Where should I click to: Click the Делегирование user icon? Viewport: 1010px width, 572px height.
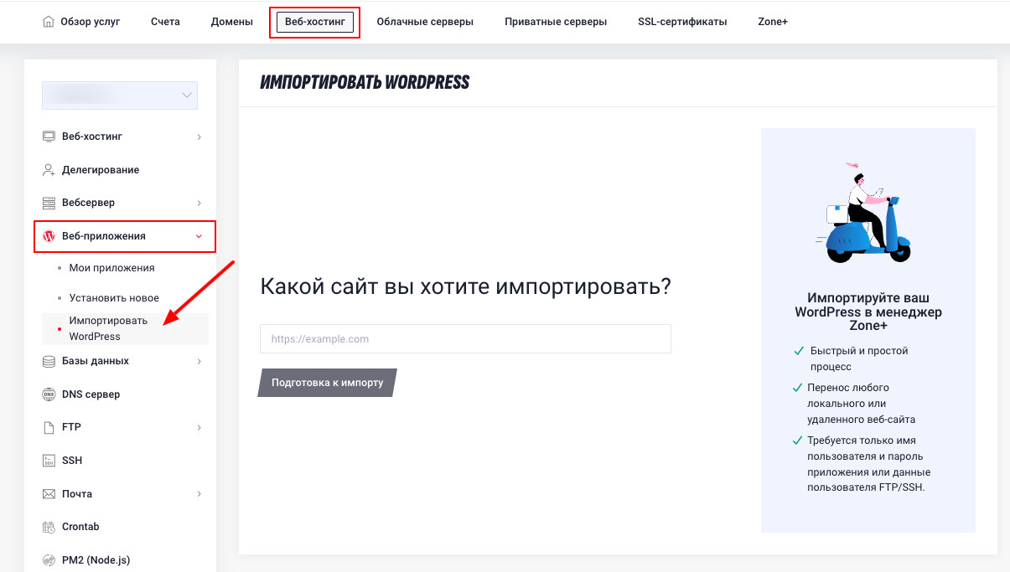(49, 170)
